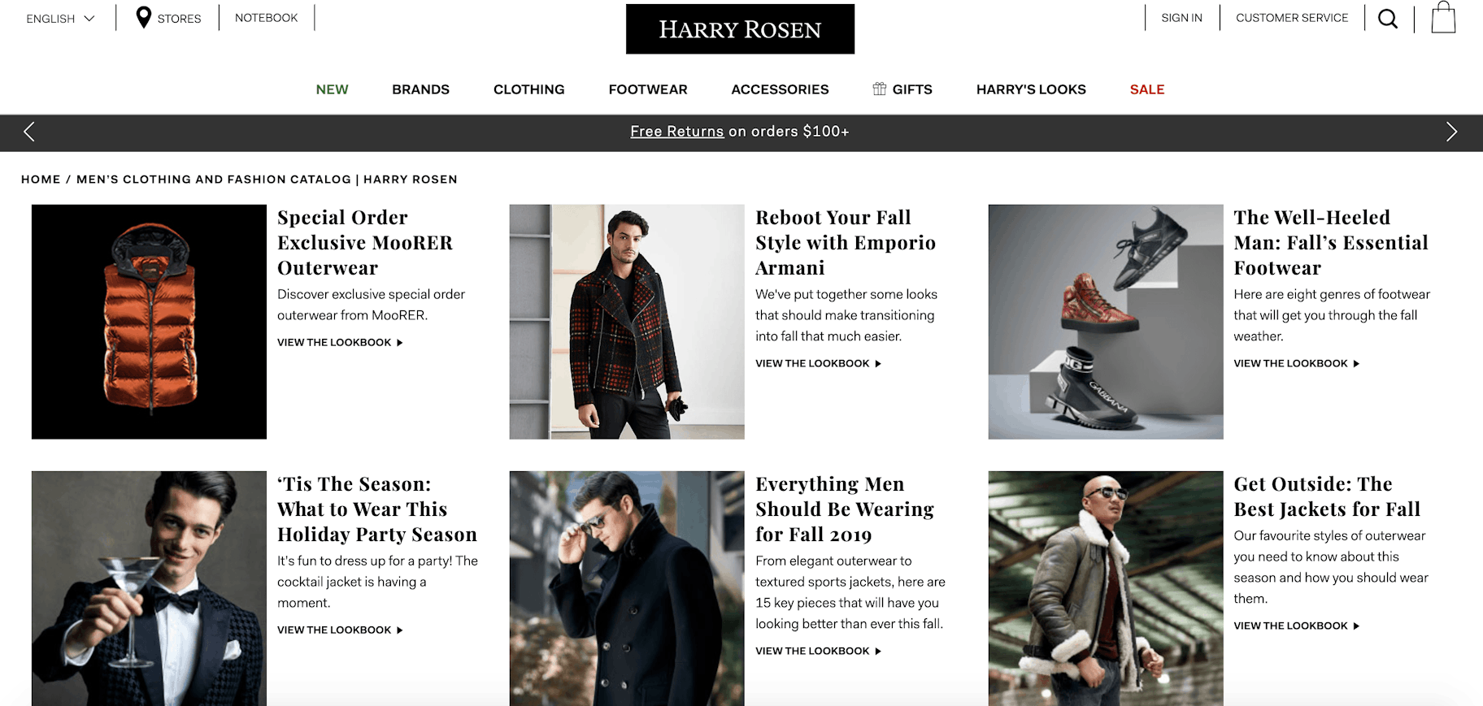Viewport: 1483px width, 706px height.
Task: Open the Footwear navigation menu
Action: point(648,89)
